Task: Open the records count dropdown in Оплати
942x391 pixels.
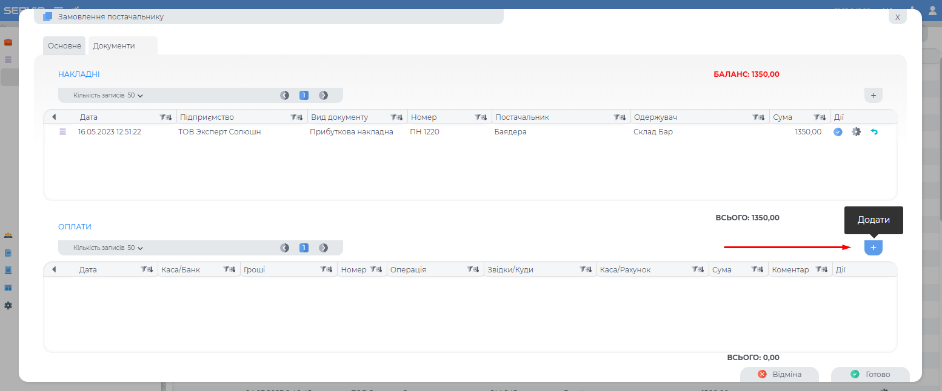Action: 109,248
